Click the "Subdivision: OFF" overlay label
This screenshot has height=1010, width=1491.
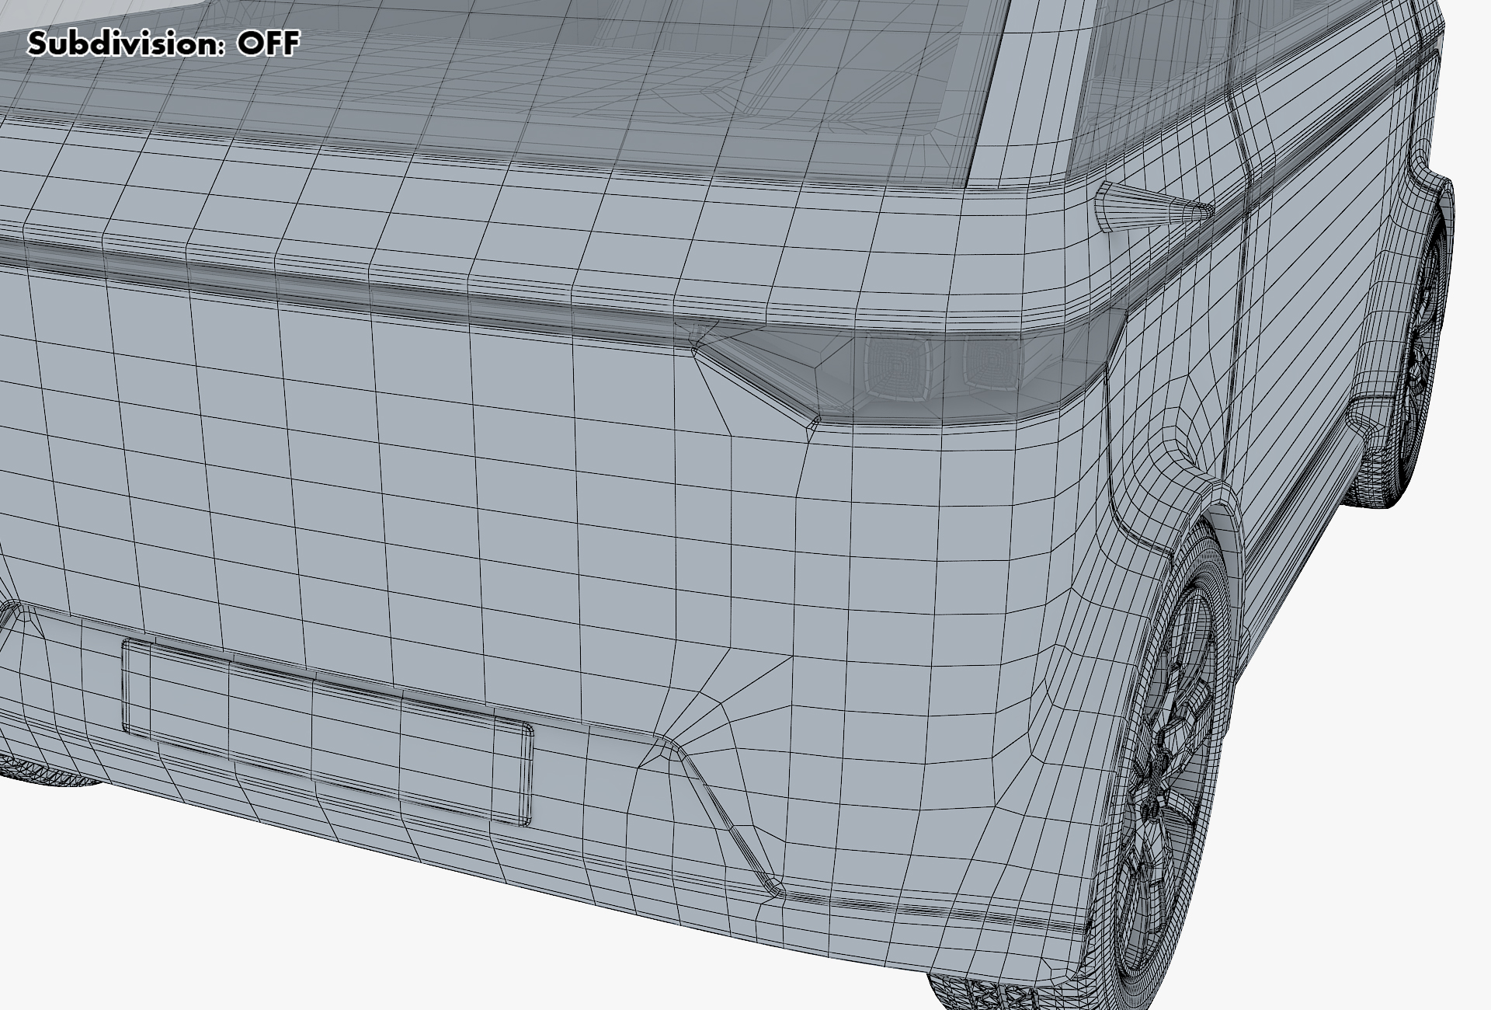(163, 44)
